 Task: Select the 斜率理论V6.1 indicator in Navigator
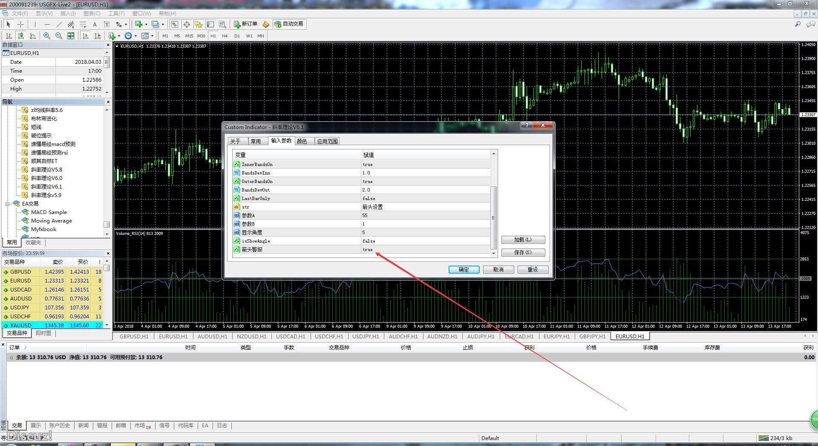click(x=46, y=187)
